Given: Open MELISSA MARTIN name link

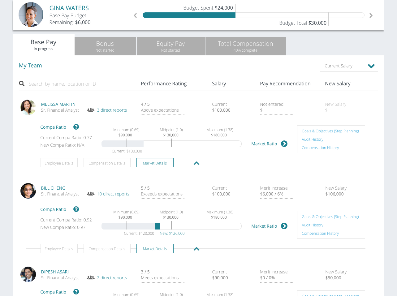Looking at the screenshot, I should tap(58, 104).
